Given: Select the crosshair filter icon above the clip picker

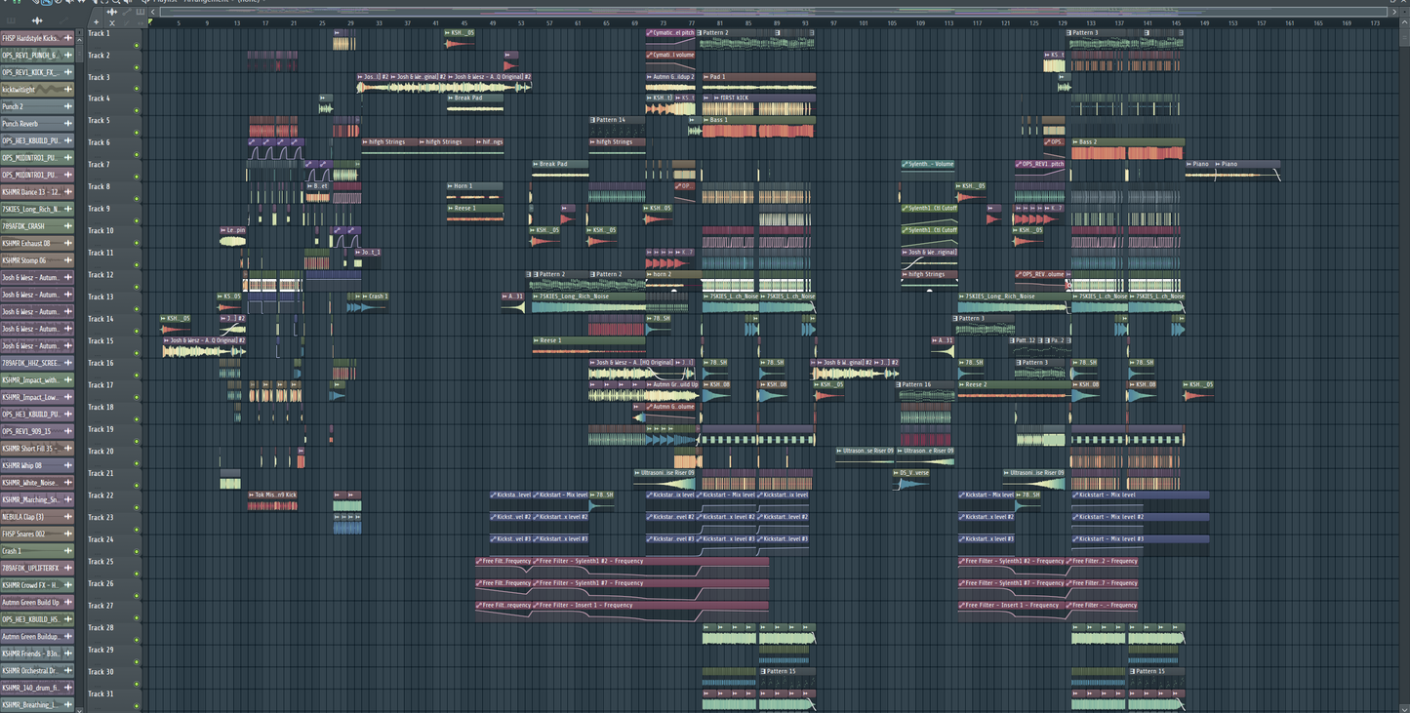Looking at the screenshot, I should click(37, 20).
